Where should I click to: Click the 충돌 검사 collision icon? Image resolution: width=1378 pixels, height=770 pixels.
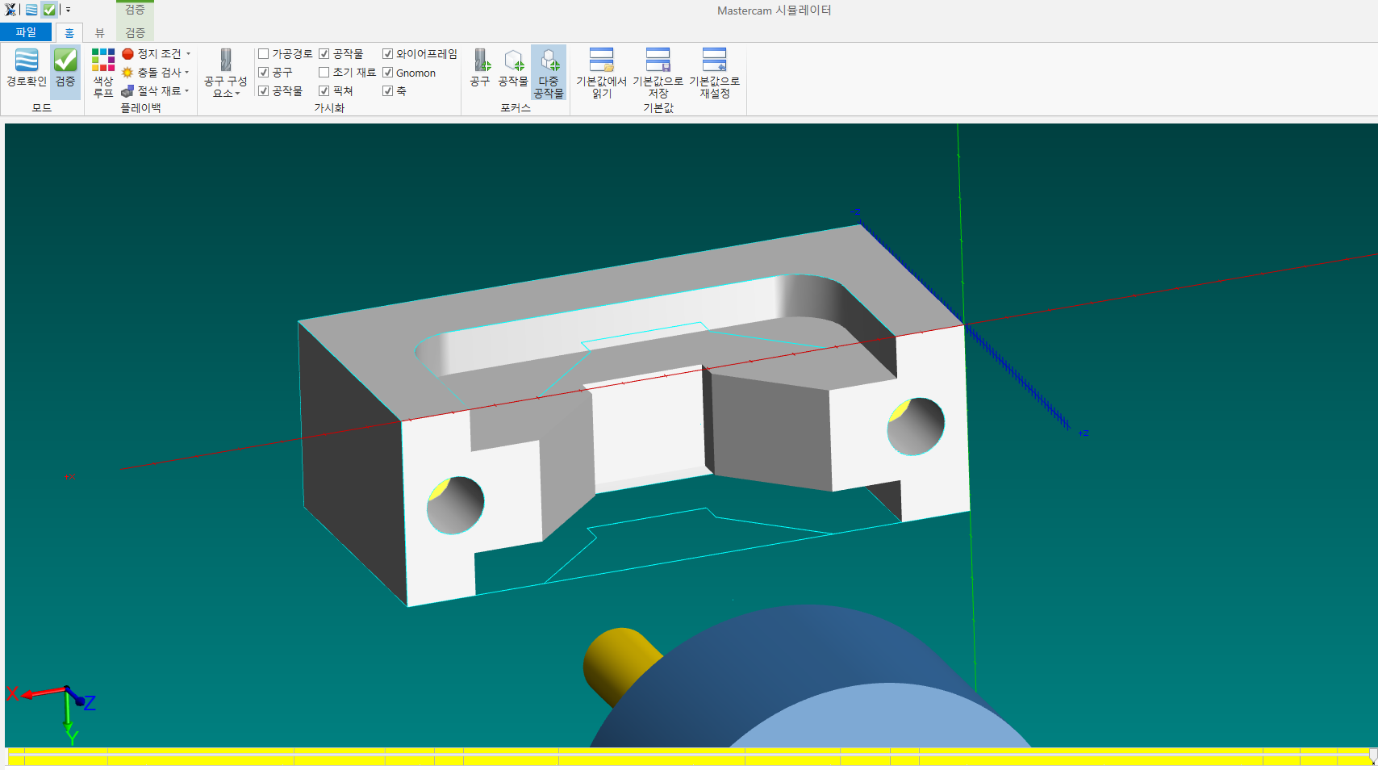pyautogui.click(x=127, y=73)
